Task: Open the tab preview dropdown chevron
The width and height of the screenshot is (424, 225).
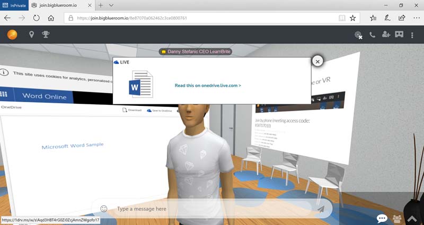Action: pos(111,5)
